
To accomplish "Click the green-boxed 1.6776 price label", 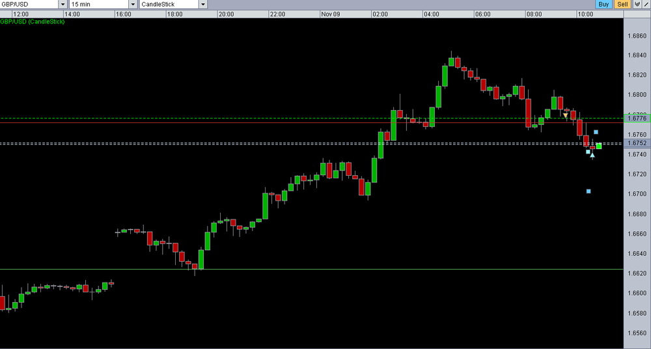I will [x=637, y=119].
